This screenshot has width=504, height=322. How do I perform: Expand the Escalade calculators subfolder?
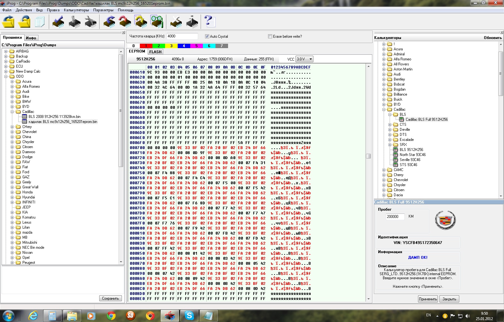pyautogui.click(x=390, y=140)
